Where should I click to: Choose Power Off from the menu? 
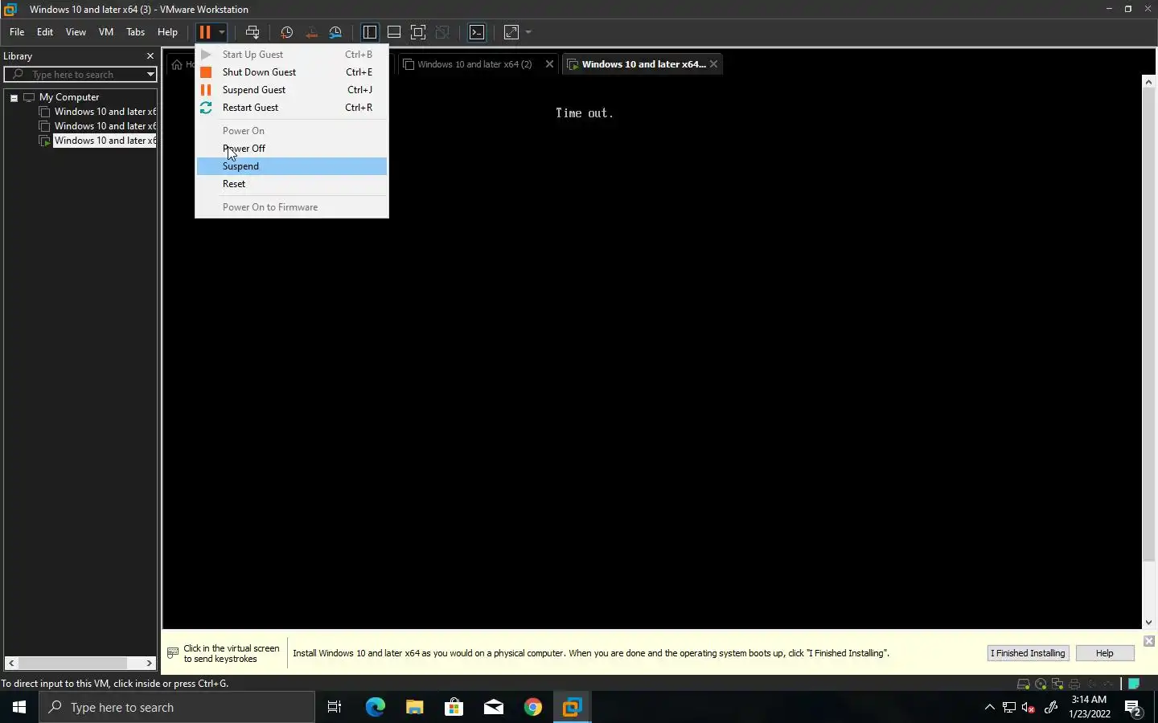[292, 149]
